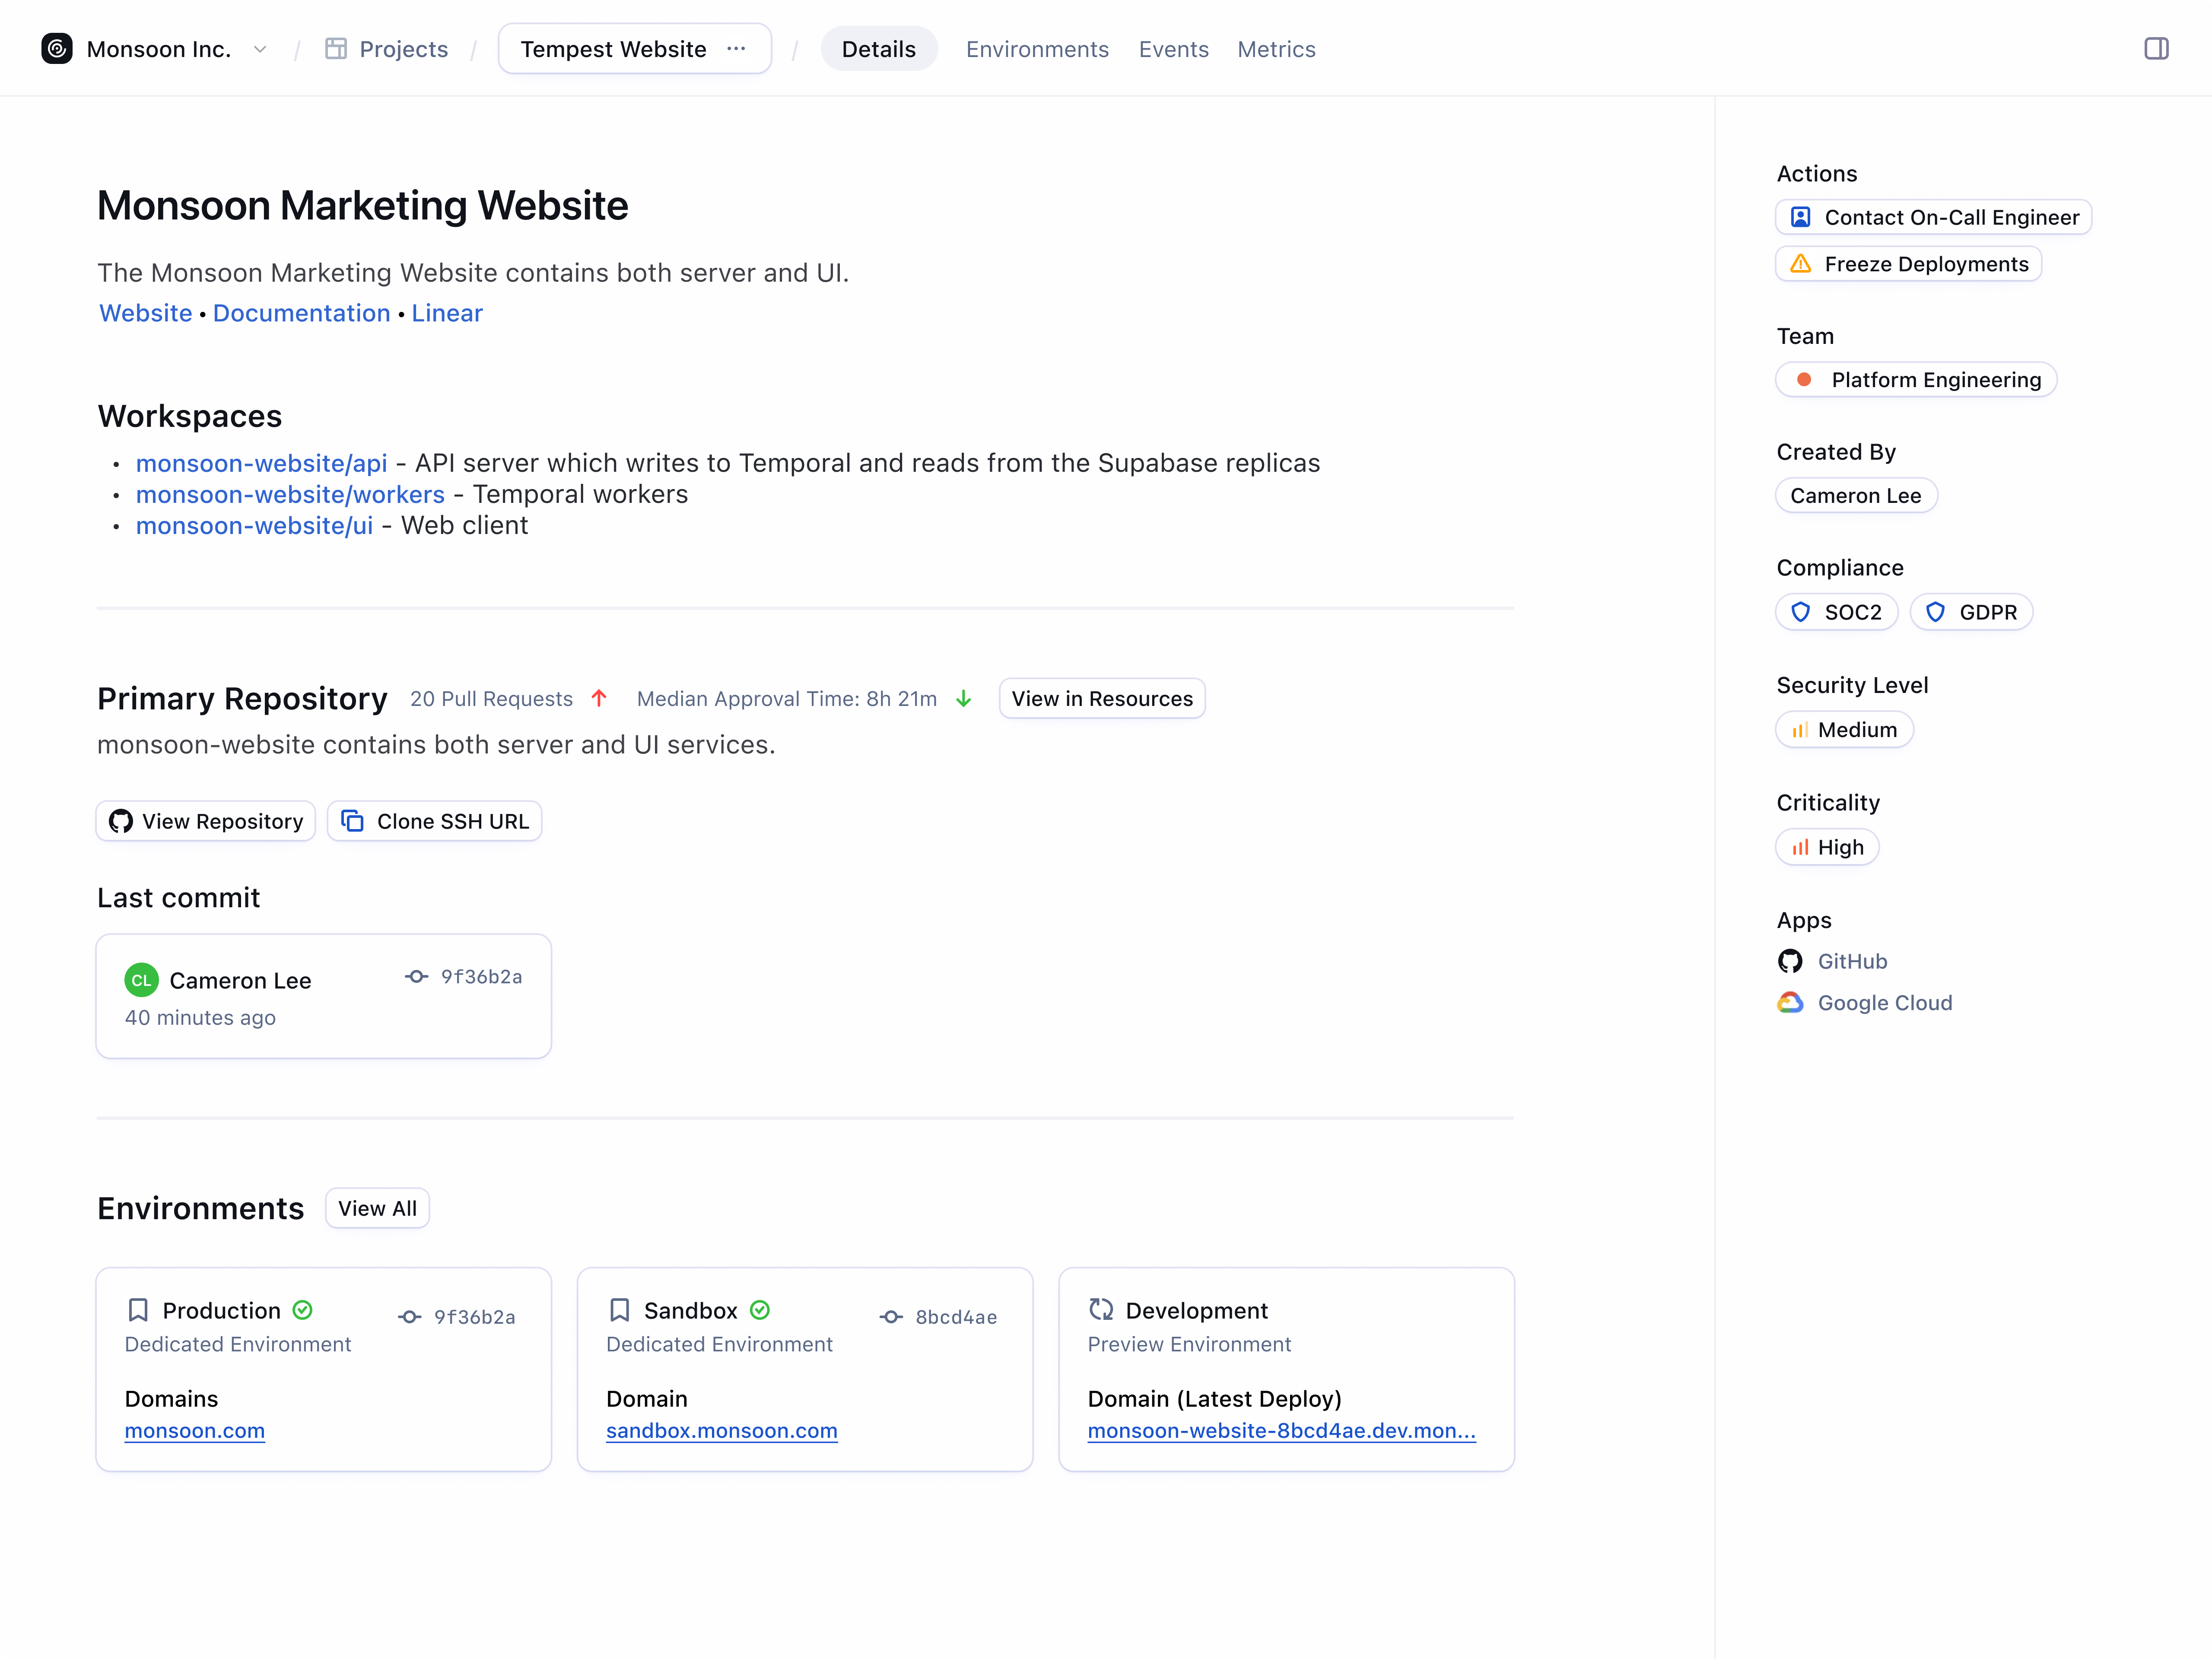Click the GDPR compliance badge
The width and height of the screenshot is (2212, 1659).
tap(1971, 612)
